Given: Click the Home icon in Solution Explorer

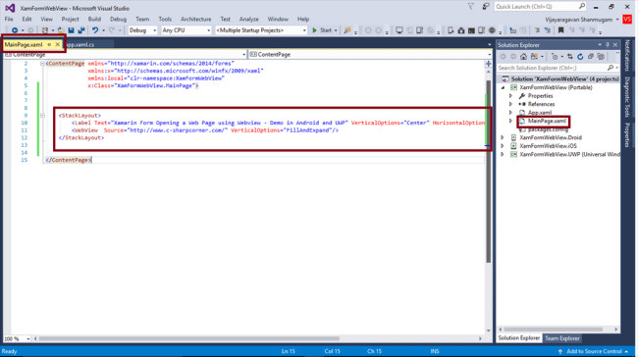Looking at the screenshot, I should pyautogui.click(x=523, y=57).
